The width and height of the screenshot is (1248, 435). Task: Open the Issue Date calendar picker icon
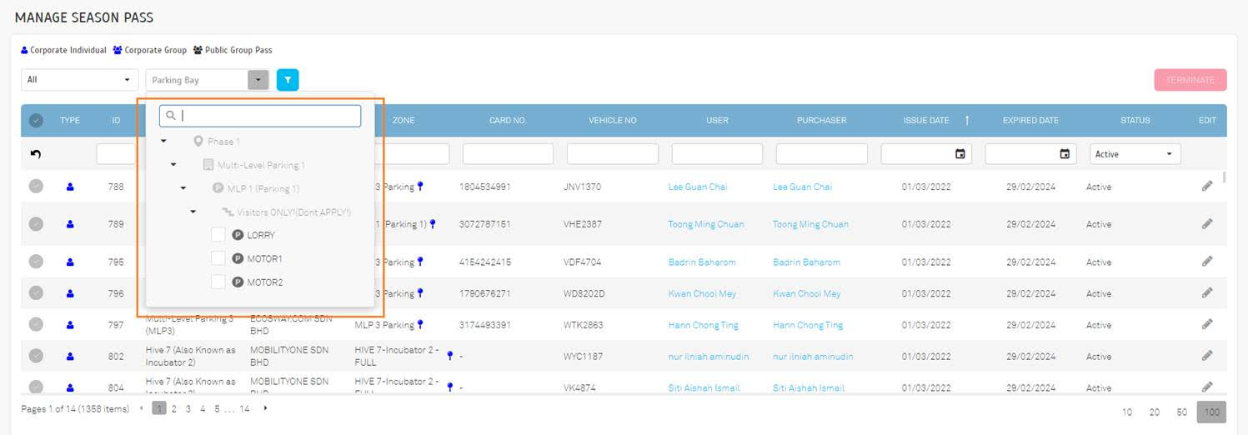tap(960, 154)
